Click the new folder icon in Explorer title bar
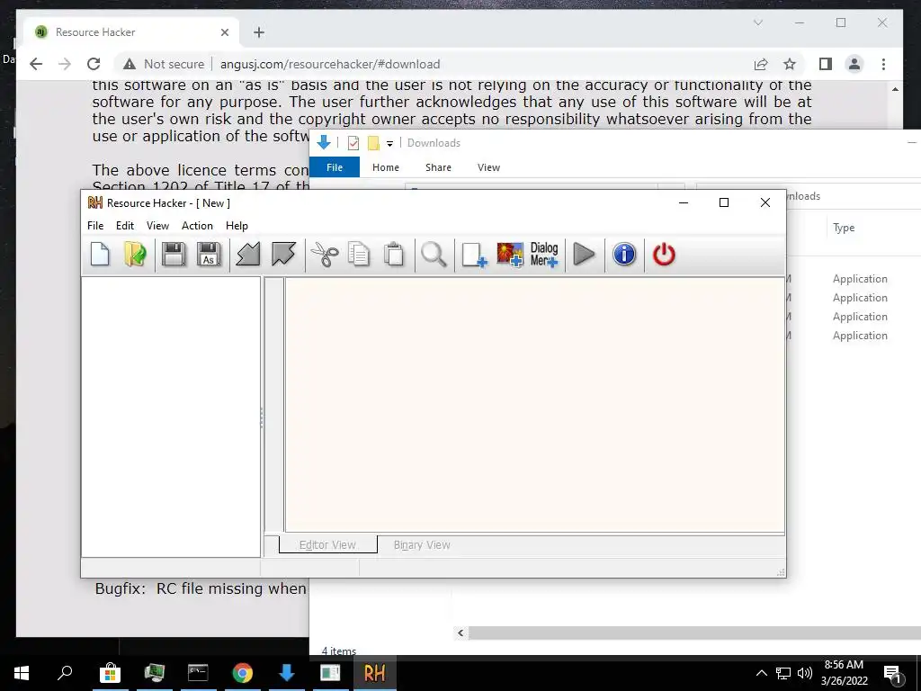The height and width of the screenshot is (691, 921). [373, 143]
